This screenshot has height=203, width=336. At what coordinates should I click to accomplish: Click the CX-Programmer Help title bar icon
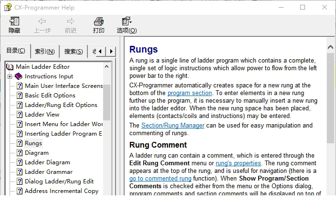click(x=8, y=8)
